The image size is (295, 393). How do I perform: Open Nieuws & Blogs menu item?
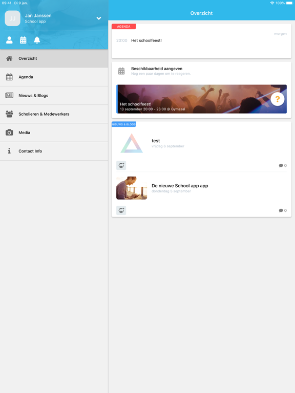[x=54, y=96]
